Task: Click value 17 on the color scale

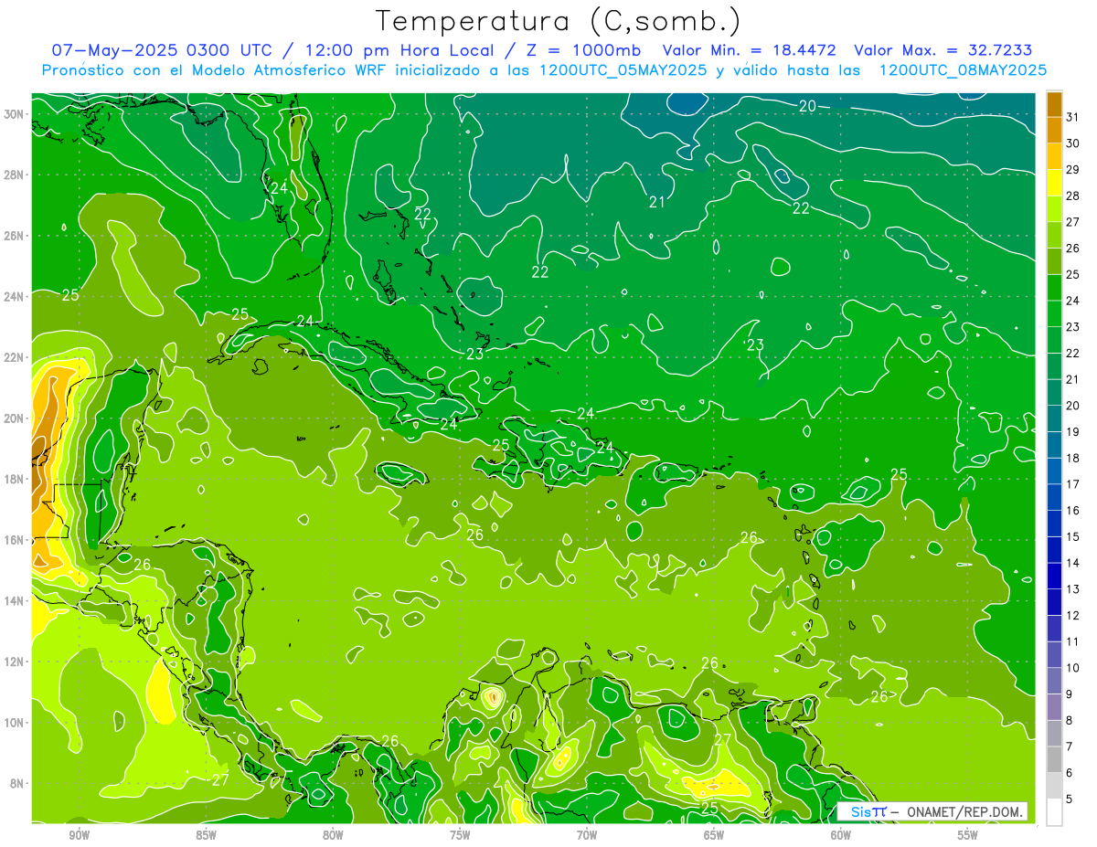Action: [x=1073, y=484]
